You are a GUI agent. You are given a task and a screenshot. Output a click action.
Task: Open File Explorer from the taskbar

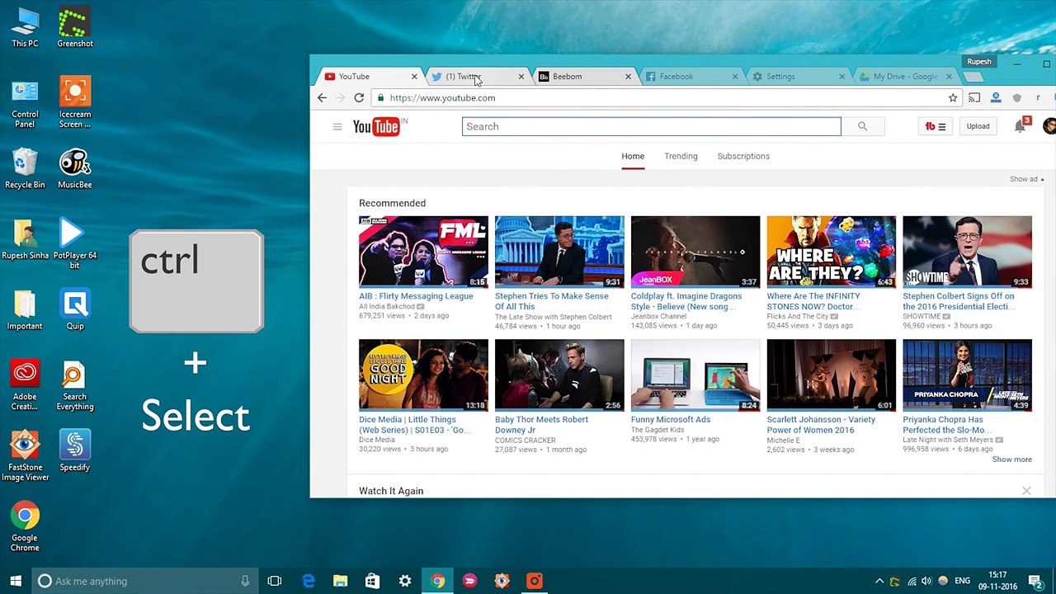click(x=340, y=581)
